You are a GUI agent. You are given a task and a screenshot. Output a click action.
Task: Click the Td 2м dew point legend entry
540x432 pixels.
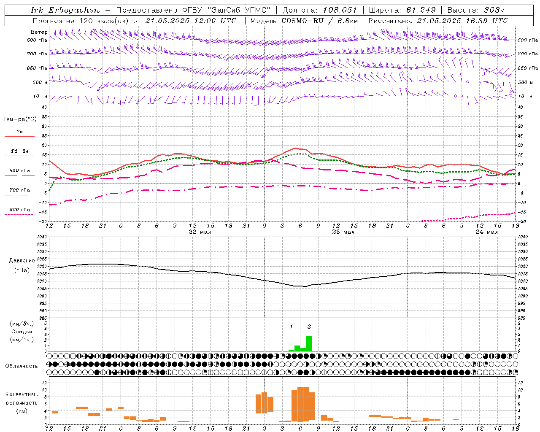coord(20,151)
